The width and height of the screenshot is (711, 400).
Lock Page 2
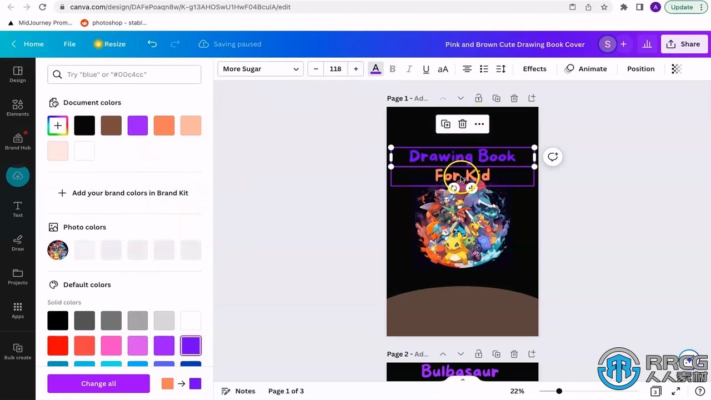[x=478, y=354]
